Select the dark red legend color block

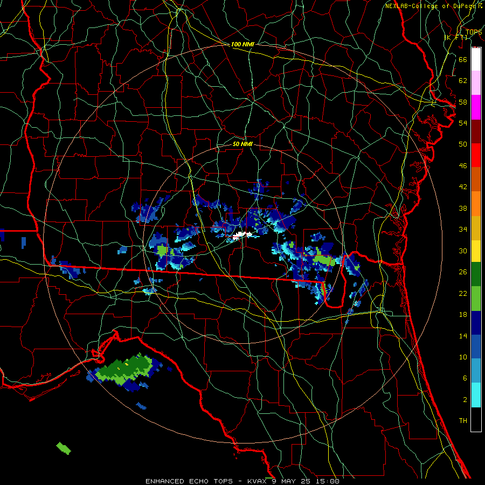click(476, 131)
